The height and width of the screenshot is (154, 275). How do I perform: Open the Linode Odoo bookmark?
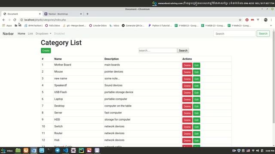pyautogui.click(x=98, y=26)
